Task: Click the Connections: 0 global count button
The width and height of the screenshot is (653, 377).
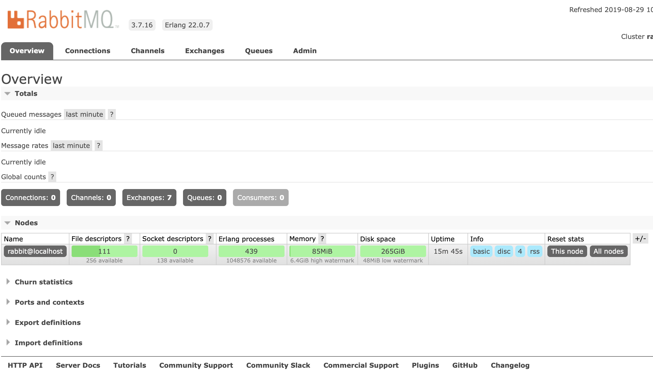Action: [30, 198]
